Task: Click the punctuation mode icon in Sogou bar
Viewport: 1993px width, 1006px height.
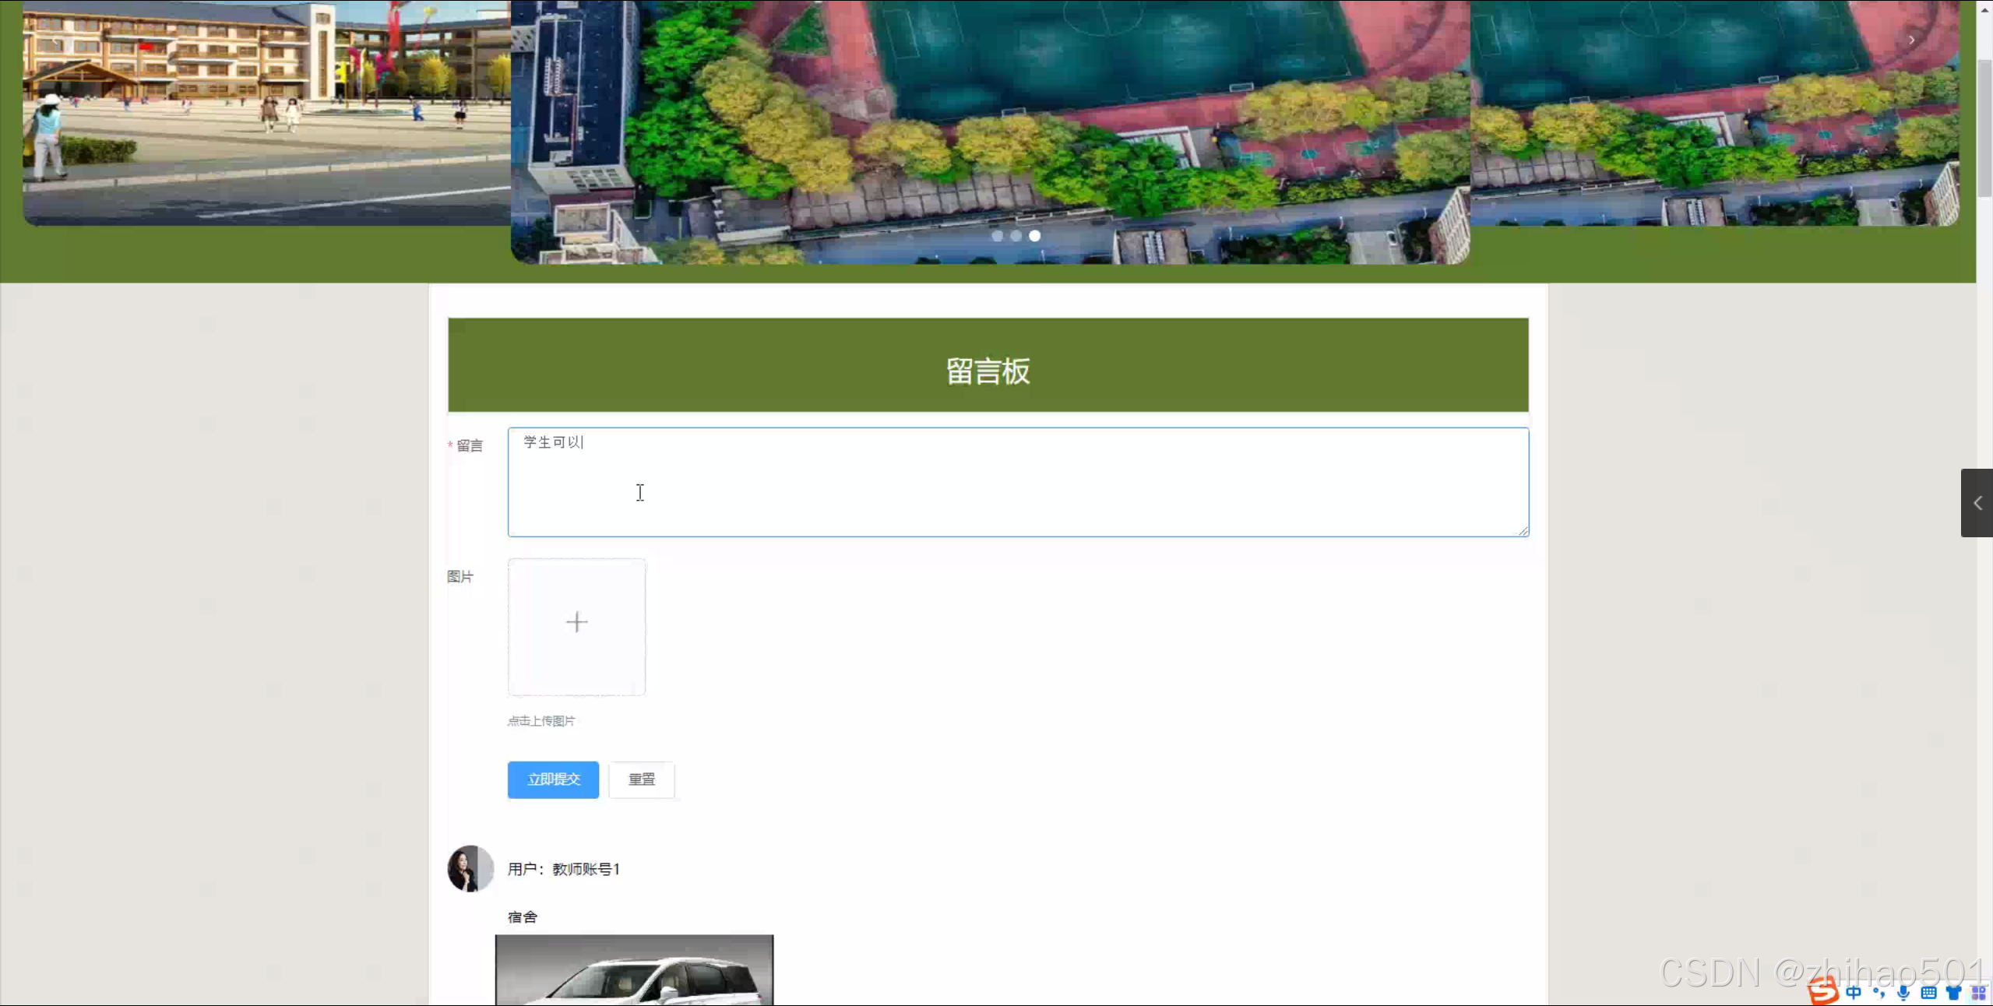Action: coord(1878,994)
